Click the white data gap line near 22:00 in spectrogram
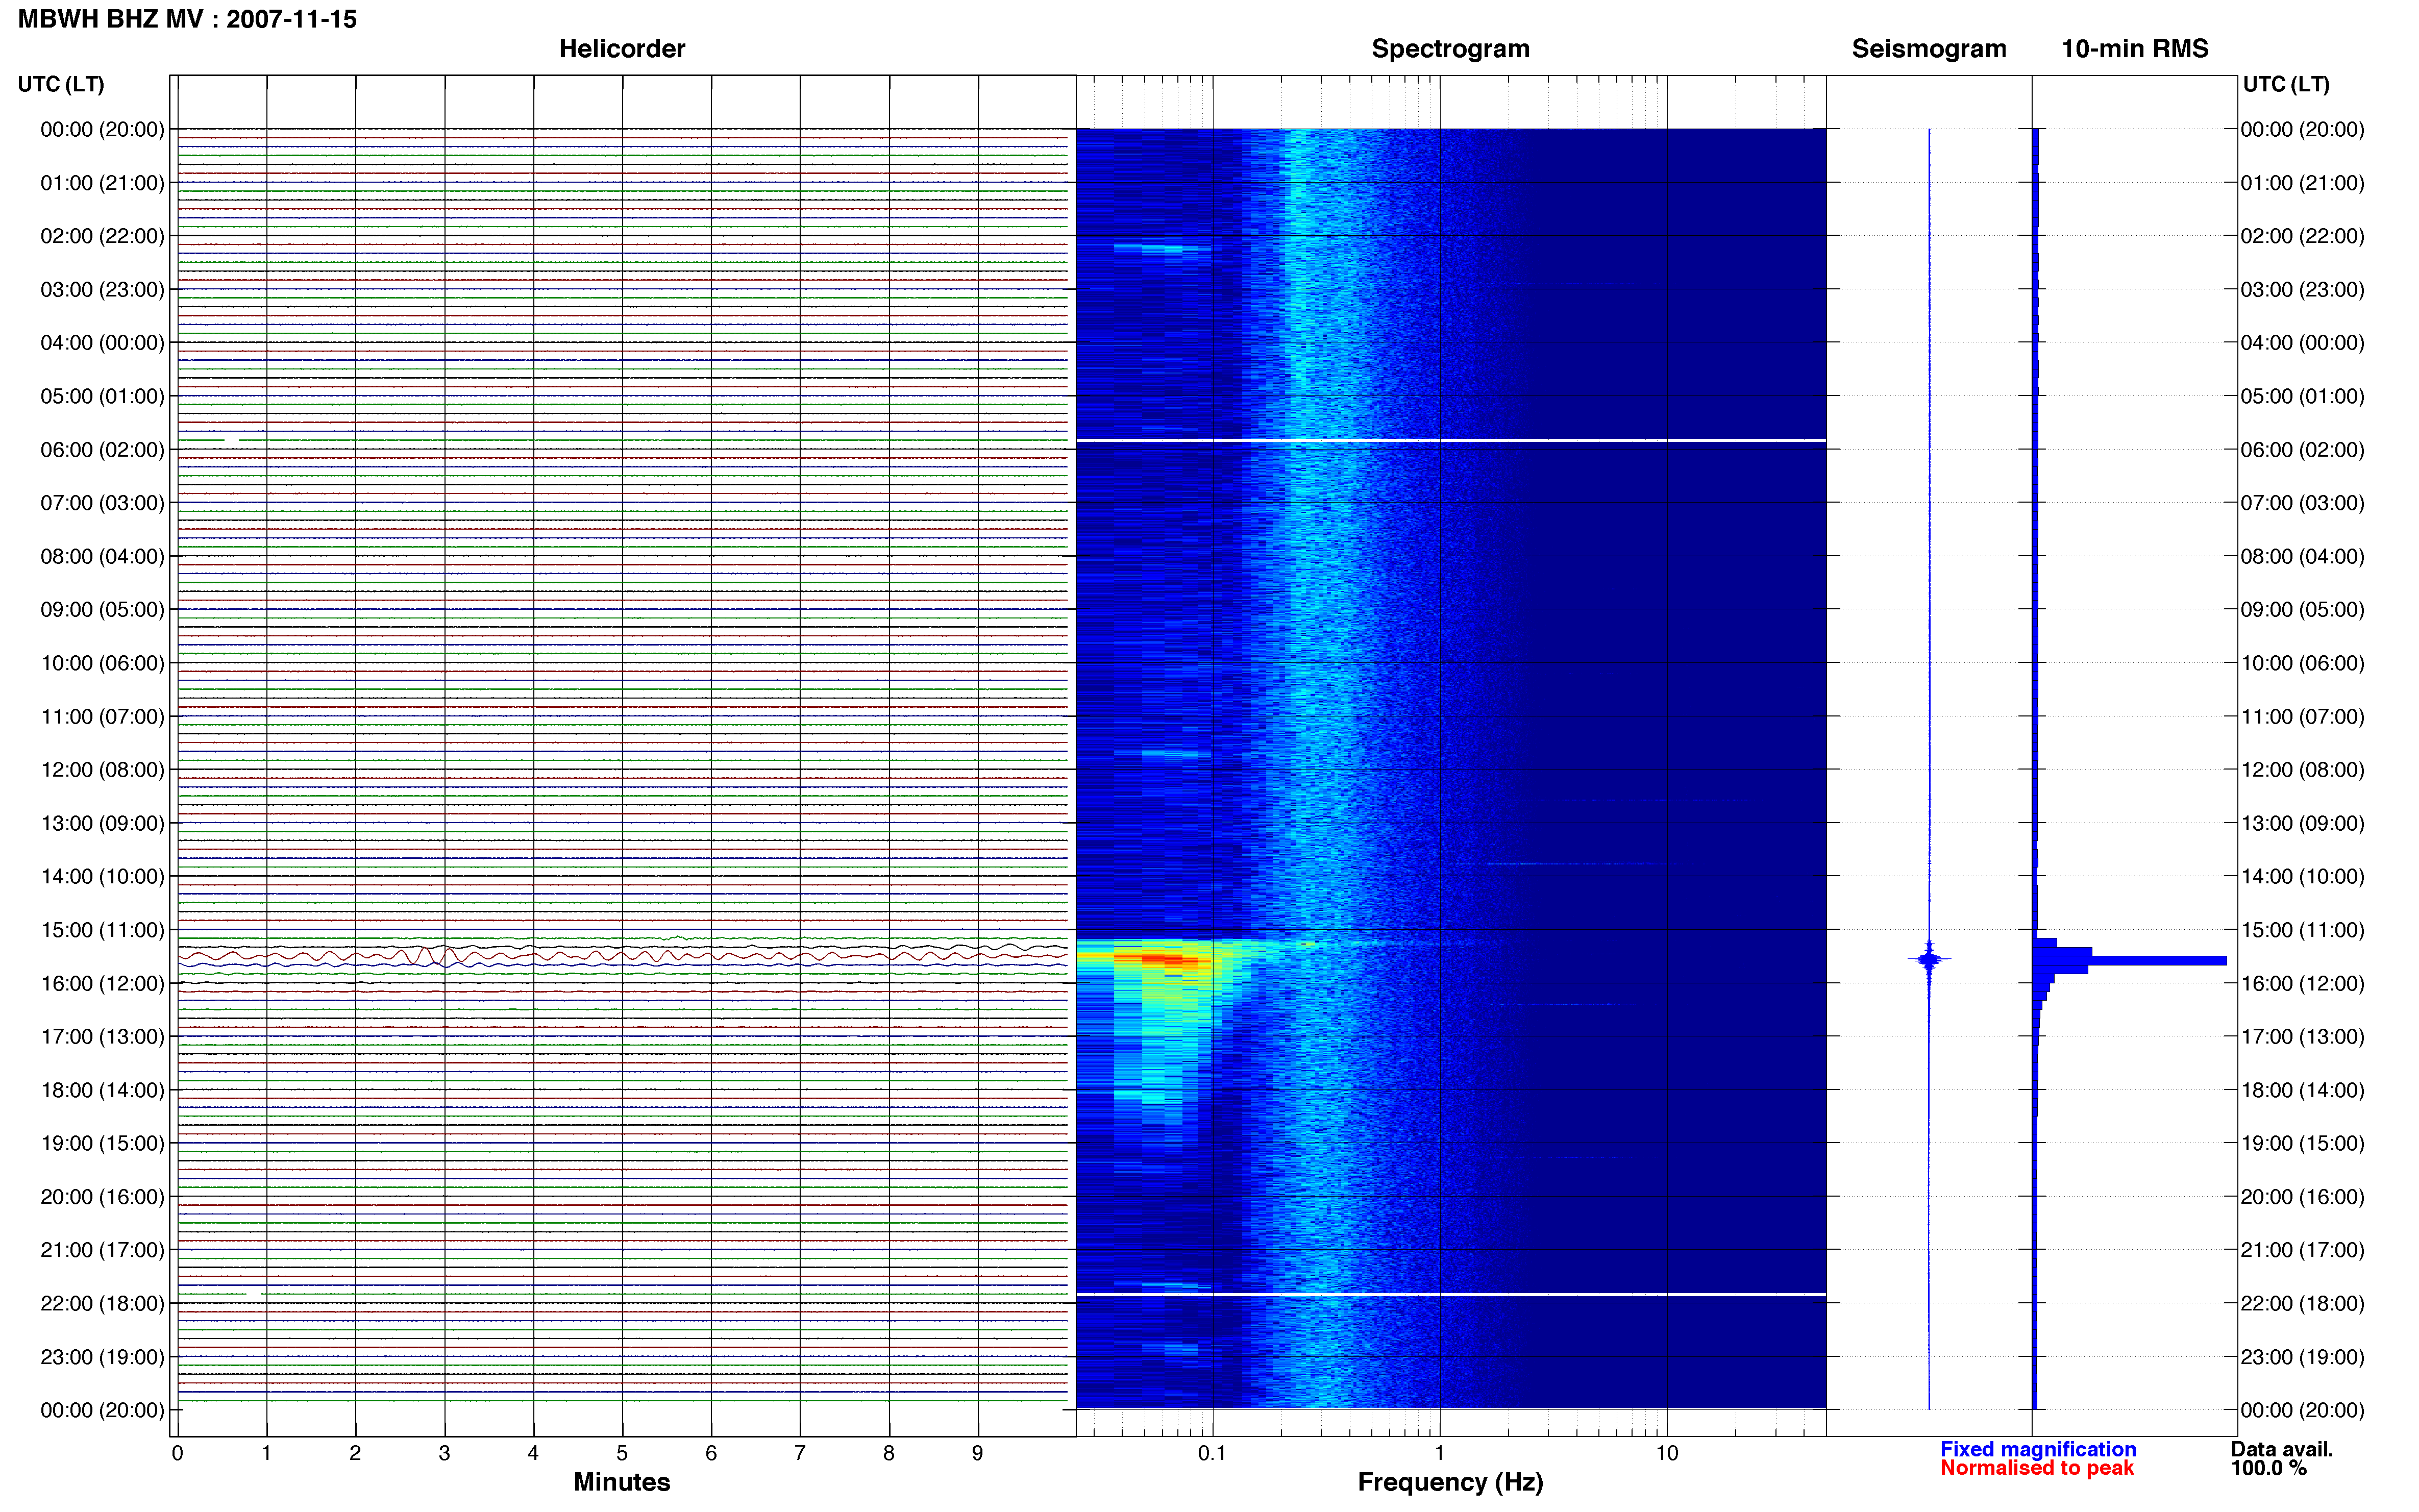This screenshot has width=2419, height=1512. [1450, 1295]
